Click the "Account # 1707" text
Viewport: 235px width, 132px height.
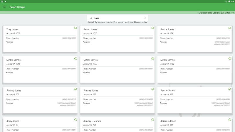click(x=90, y=64)
